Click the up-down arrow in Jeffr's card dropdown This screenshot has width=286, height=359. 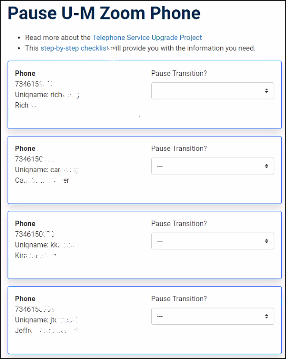[267, 316]
